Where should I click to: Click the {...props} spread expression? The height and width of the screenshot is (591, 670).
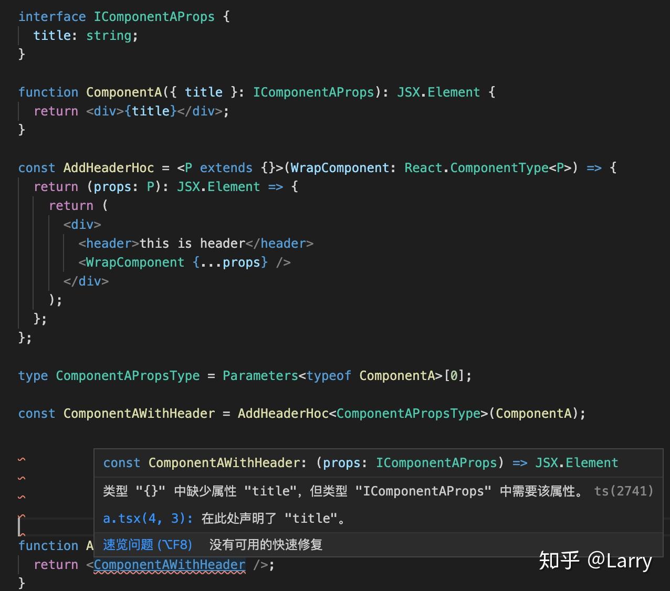(232, 262)
